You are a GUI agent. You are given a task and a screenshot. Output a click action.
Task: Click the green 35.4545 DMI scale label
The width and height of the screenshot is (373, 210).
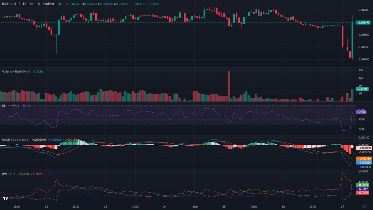[362, 184]
